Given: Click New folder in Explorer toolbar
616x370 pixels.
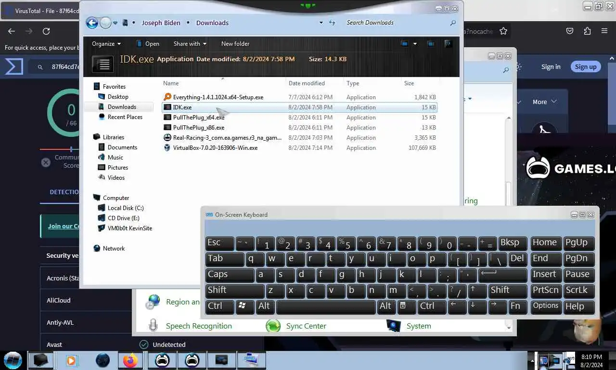Looking at the screenshot, I should click(x=235, y=44).
